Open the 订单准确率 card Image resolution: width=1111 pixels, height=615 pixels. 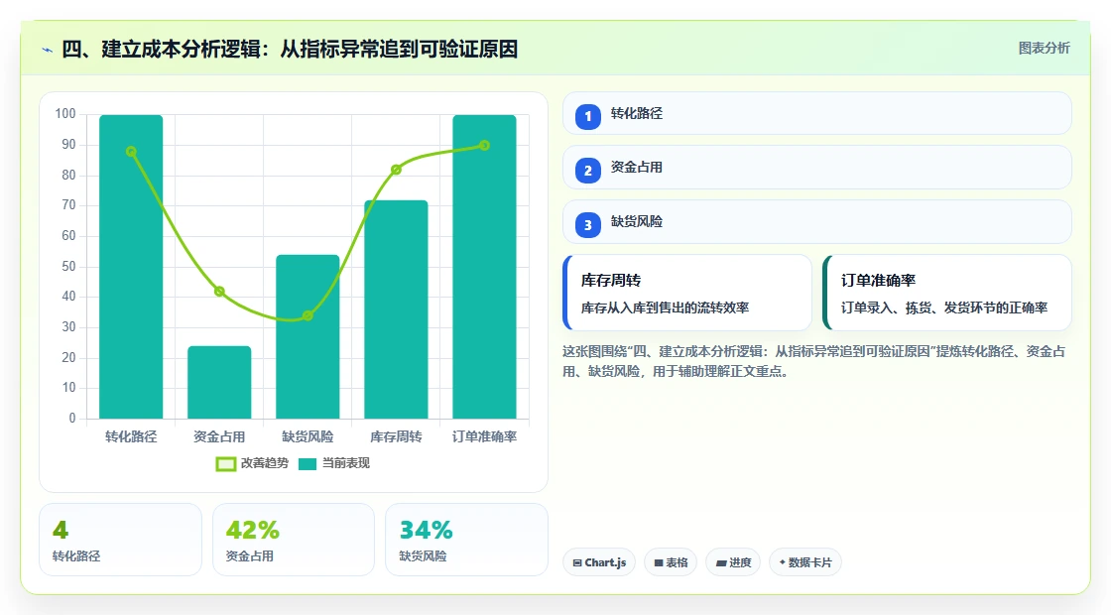pos(947,293)
